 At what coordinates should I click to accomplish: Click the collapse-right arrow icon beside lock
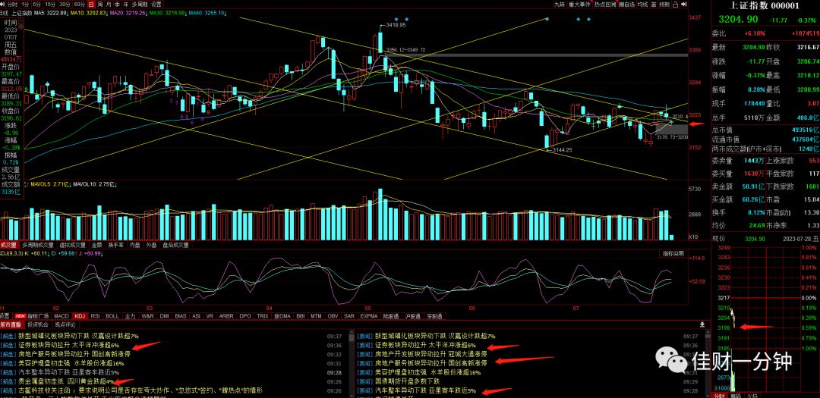pyautogui.click(x=686, y=5)
